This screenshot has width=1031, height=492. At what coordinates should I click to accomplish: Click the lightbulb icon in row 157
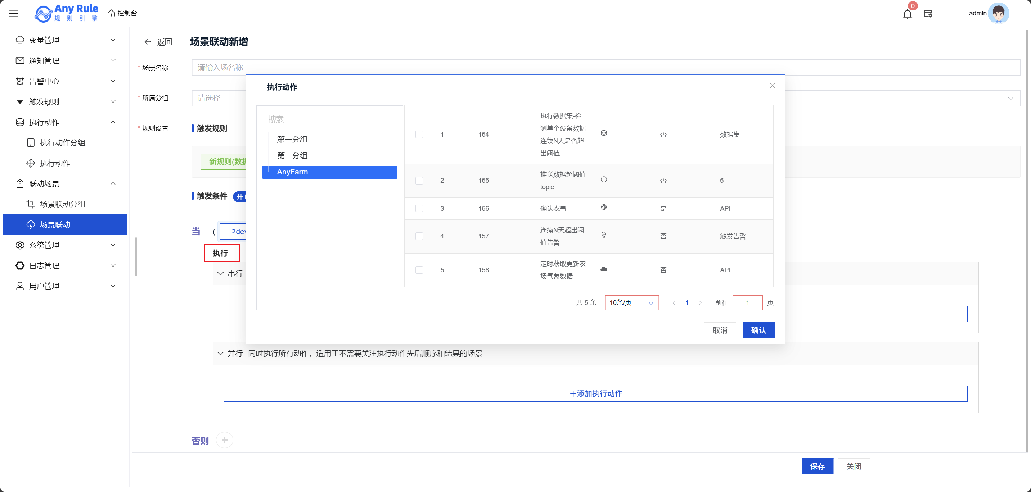point(604,235)
